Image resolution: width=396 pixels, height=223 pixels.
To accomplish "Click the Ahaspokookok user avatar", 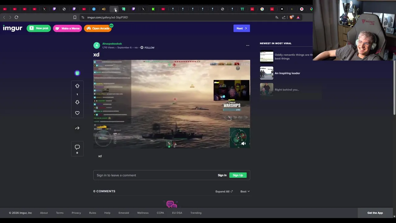I will (97, 46).
